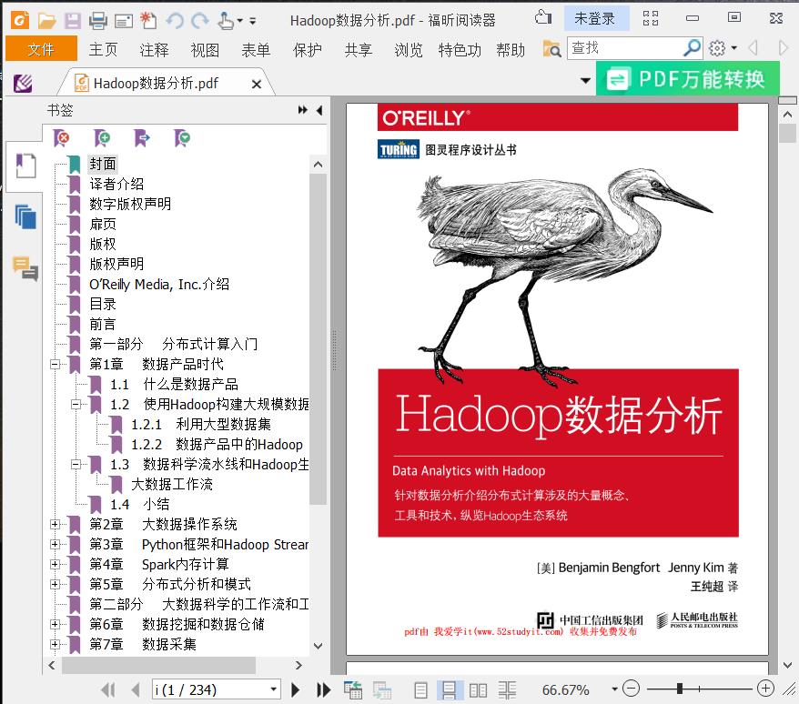The height and width of the screenshot is (704, 799).
Task: Click the Undo arrow icon
Action: click(x=175, y=20)
